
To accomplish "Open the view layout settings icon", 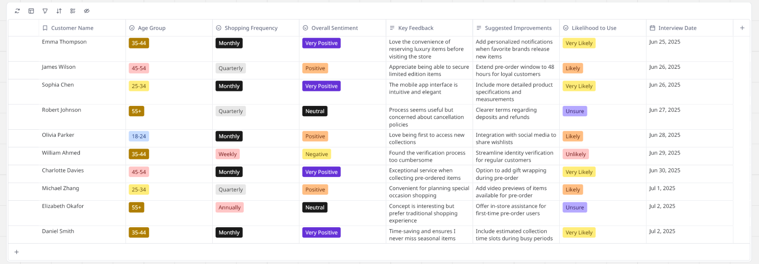I will (x=31, y=11).
